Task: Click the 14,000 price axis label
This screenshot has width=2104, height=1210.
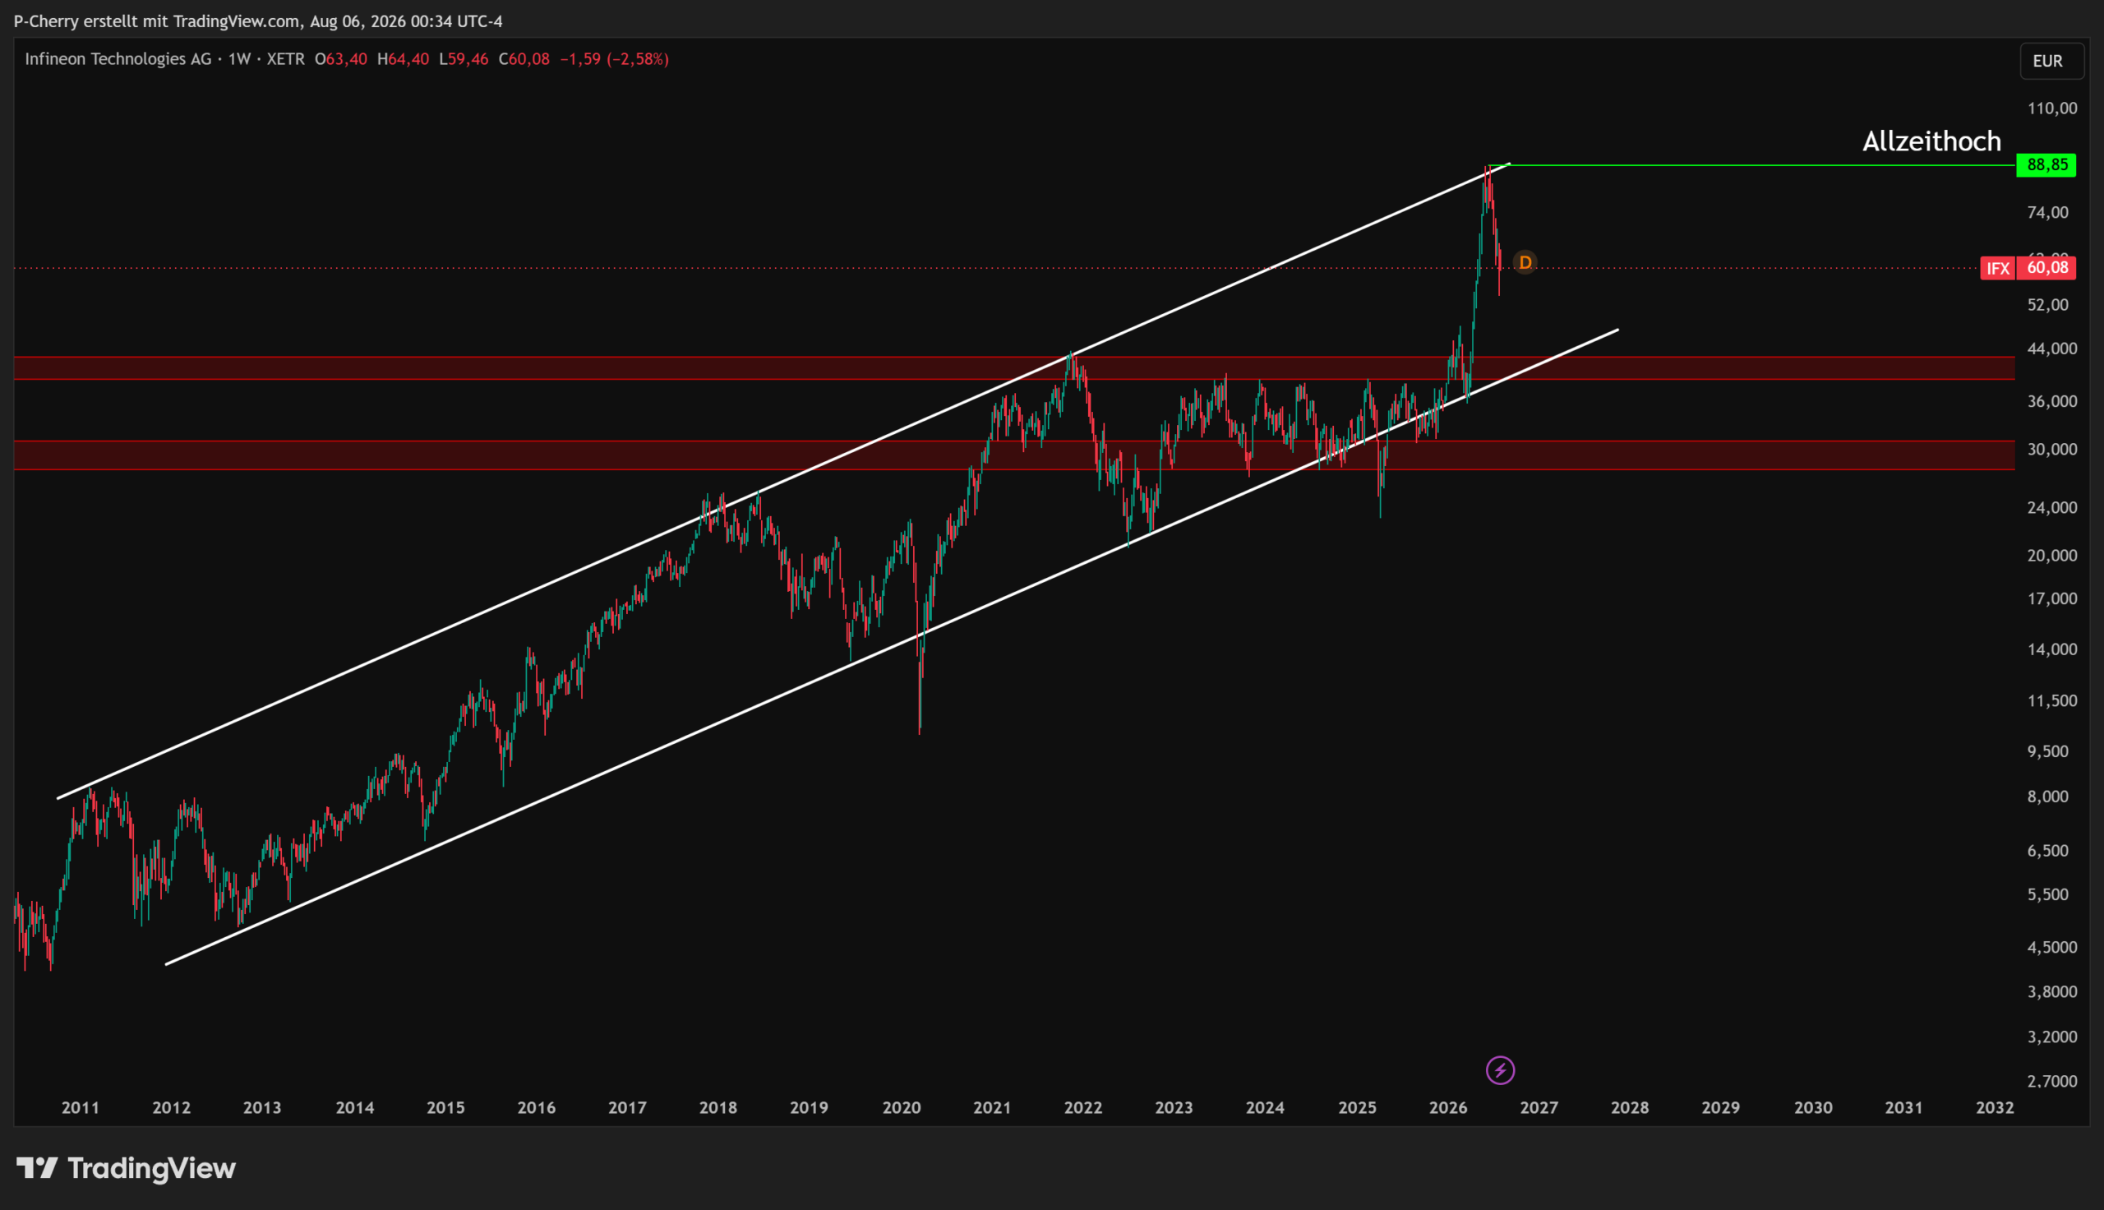Action: point(2051,649)
